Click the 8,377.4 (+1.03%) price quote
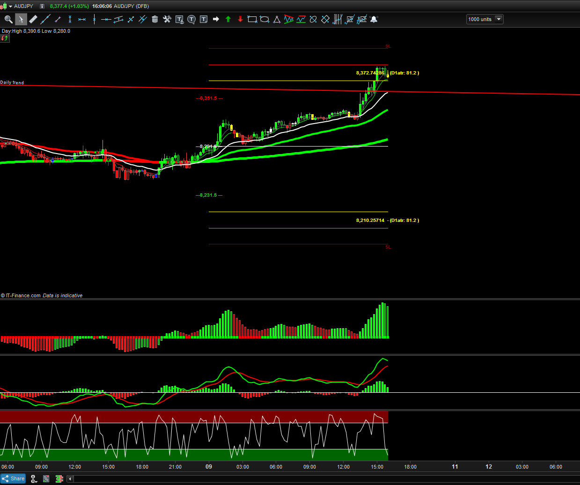Screen dimensions: 580x485 pyautogui.click(x=69, y=6)
